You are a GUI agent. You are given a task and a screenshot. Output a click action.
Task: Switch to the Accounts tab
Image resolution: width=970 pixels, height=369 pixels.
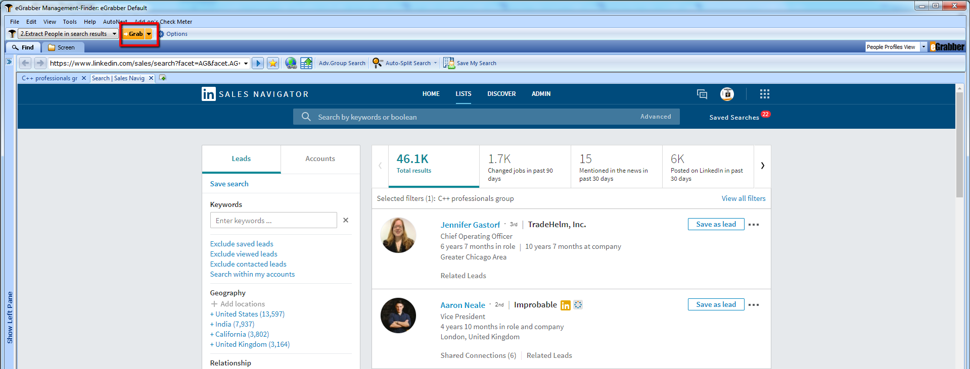point(320,159)
